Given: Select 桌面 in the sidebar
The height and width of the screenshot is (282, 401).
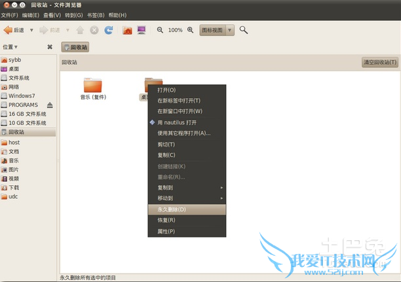Looking at the screenshot, I should 28,69.
